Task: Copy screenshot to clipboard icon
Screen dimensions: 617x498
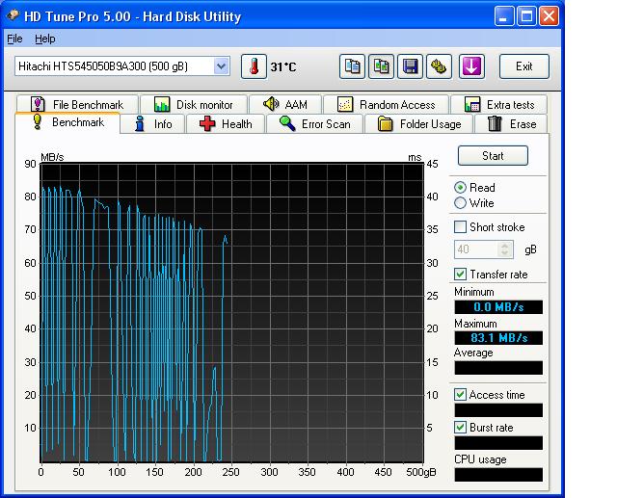Action: [x=381, y=66]
